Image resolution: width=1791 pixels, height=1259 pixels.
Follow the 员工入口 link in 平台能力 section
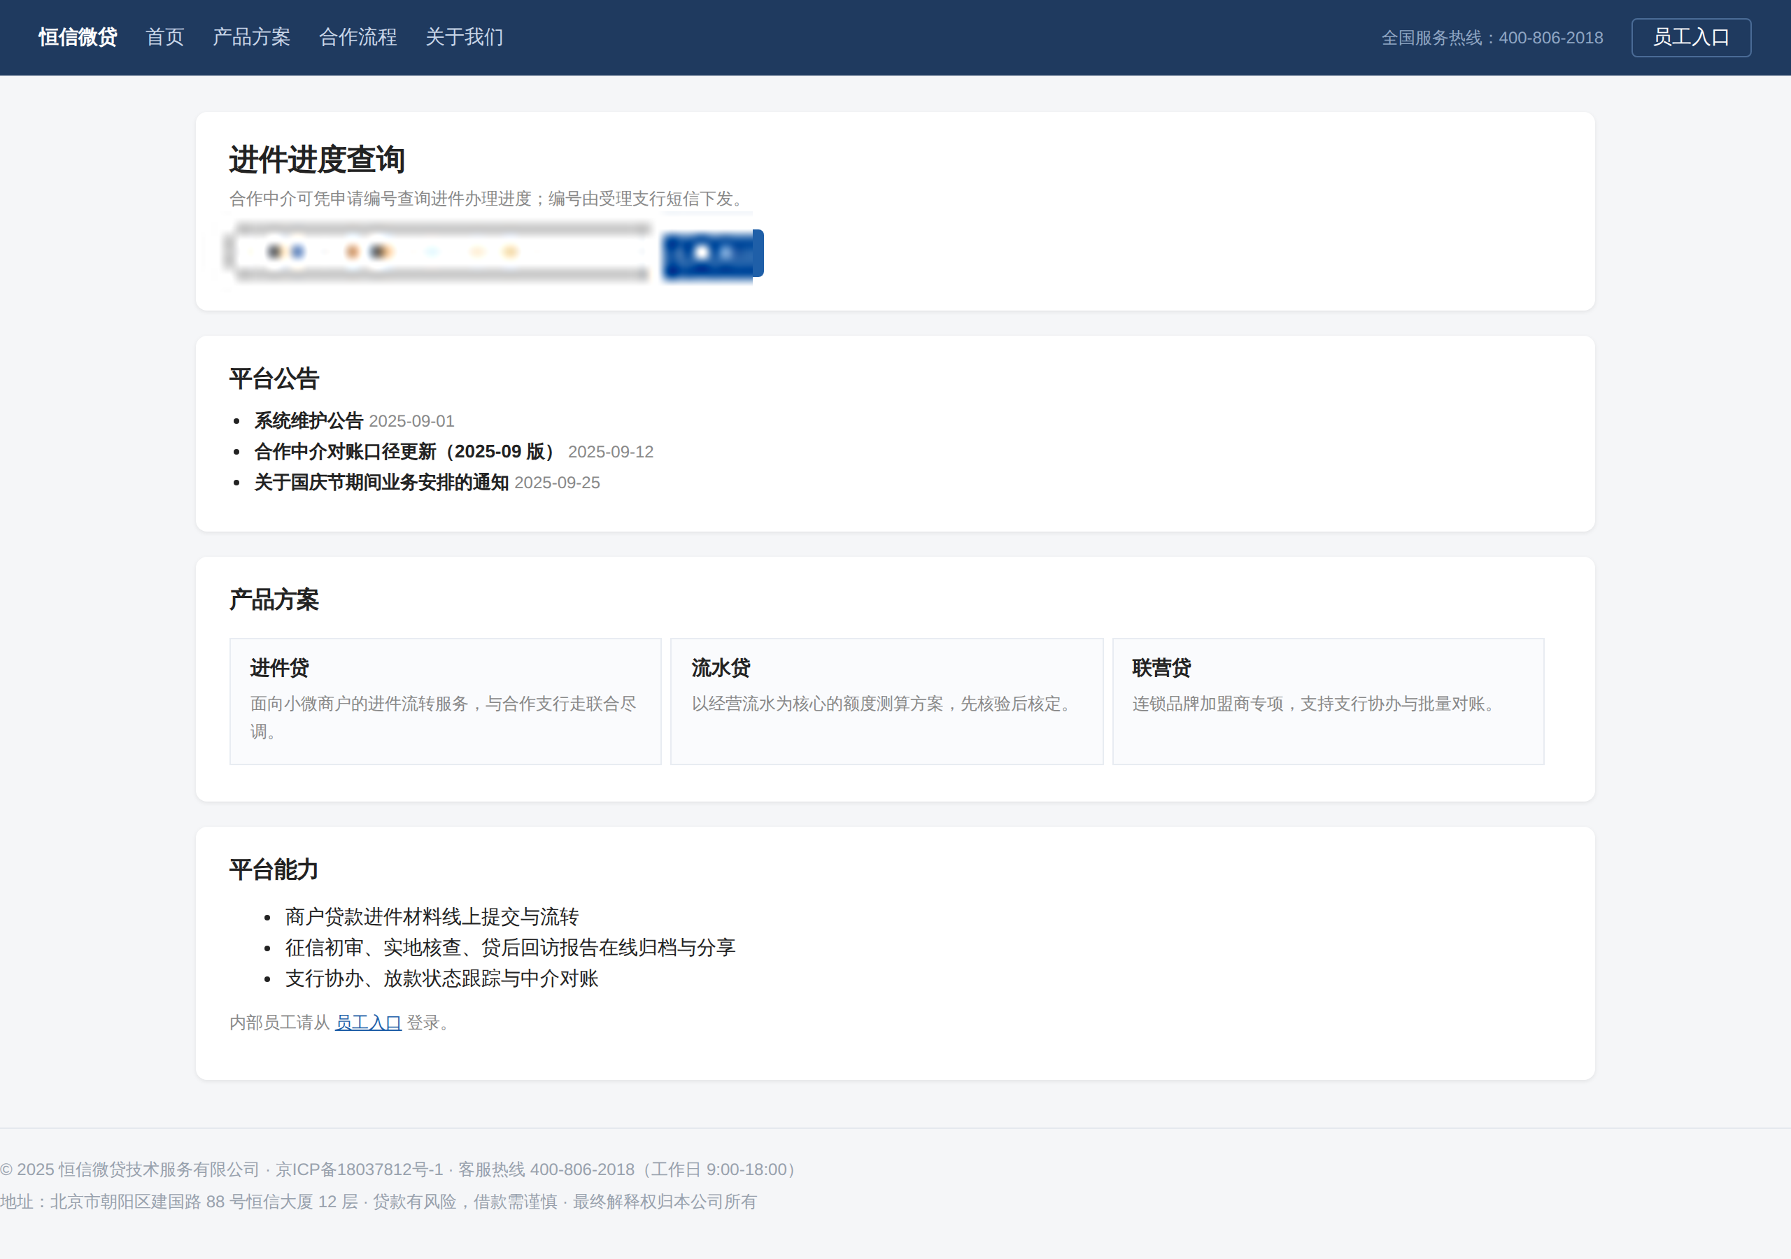[368, 1023]
